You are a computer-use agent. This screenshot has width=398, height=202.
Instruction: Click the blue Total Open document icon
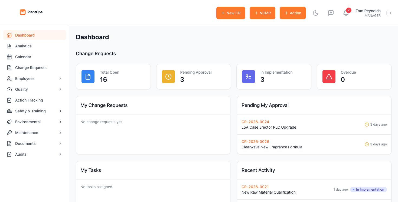[88, 77]
